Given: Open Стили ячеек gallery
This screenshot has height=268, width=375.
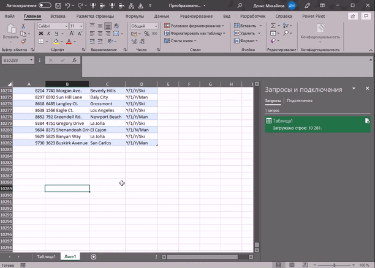Looking at the screenshot, I should click(180, 40).
